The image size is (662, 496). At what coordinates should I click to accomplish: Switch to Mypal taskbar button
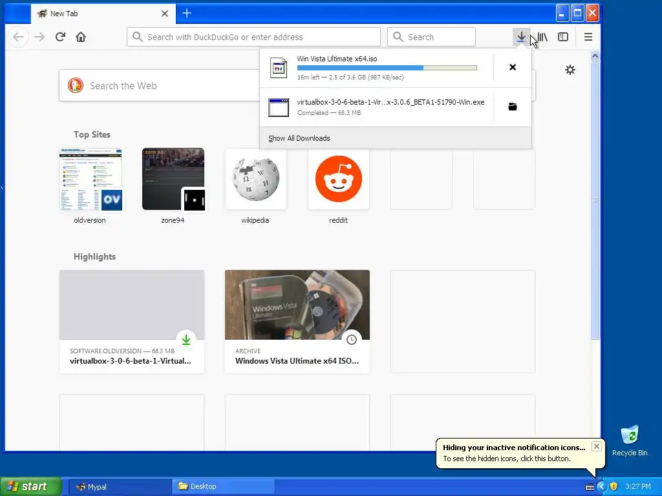(x=120, y=487)
